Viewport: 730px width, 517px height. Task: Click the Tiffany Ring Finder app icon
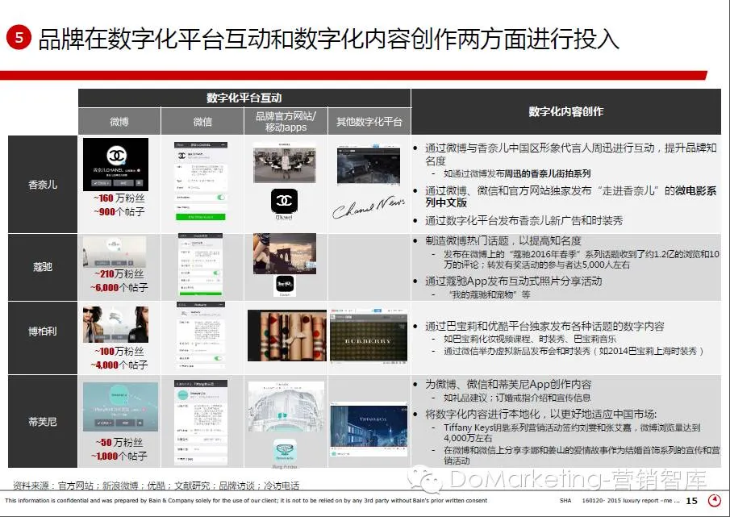point(285,450)
